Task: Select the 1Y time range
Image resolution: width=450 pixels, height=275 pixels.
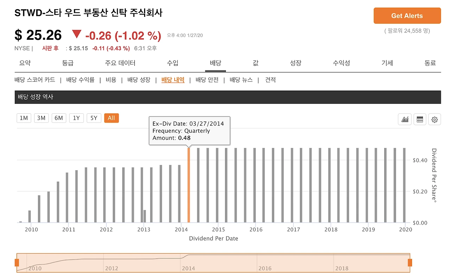Action: (76, 118)
